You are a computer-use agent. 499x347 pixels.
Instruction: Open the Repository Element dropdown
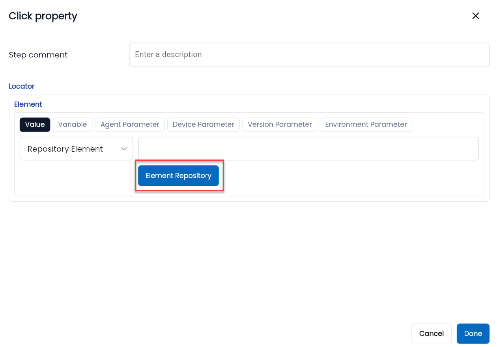[x=77, y=148]
